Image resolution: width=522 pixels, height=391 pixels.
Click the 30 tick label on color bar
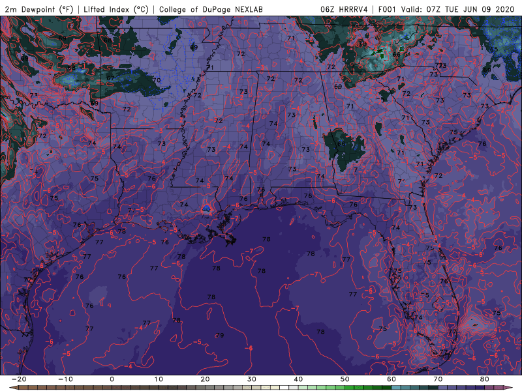(252, 379)
